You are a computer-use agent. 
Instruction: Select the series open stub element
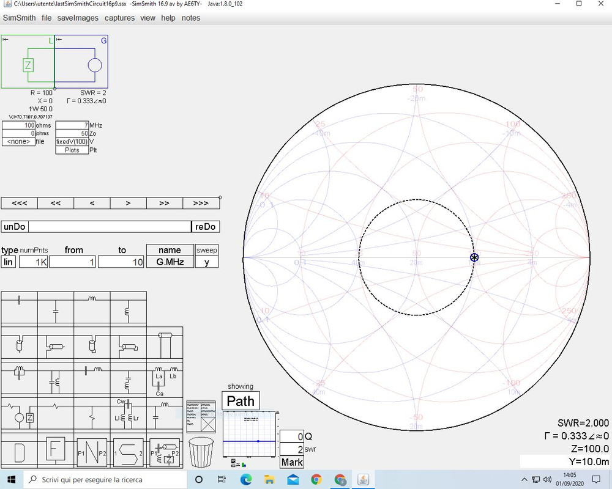tap(20, 343)
